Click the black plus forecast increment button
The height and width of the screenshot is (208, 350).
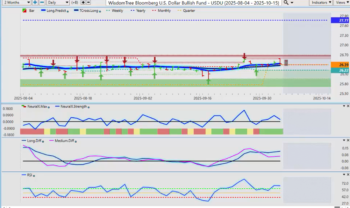pyautogui.click(x=83, y=2)
